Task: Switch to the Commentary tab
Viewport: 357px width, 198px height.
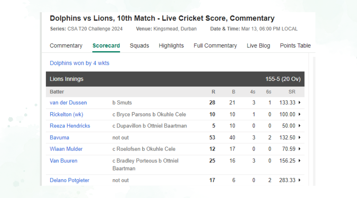Action: [66, 46]
